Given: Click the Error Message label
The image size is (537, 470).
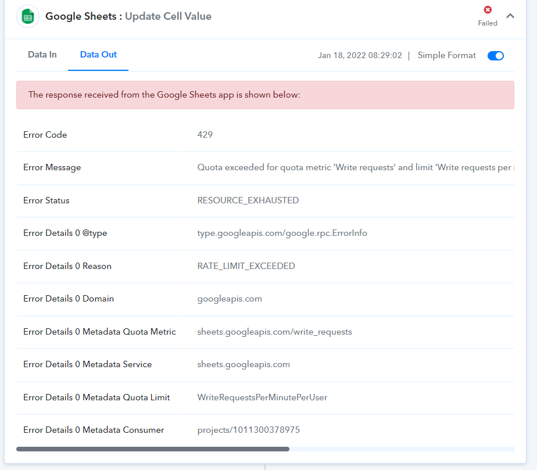Looking at the screenshot, I should pyautogui.click(x=52, y=167).
